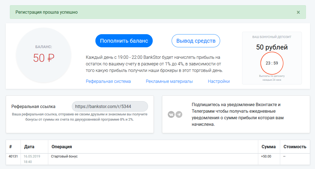Click the VKontakte notification icon
315x169 pixels.
[x=171, y=115]
